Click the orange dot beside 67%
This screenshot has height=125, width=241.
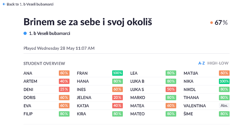211,23
